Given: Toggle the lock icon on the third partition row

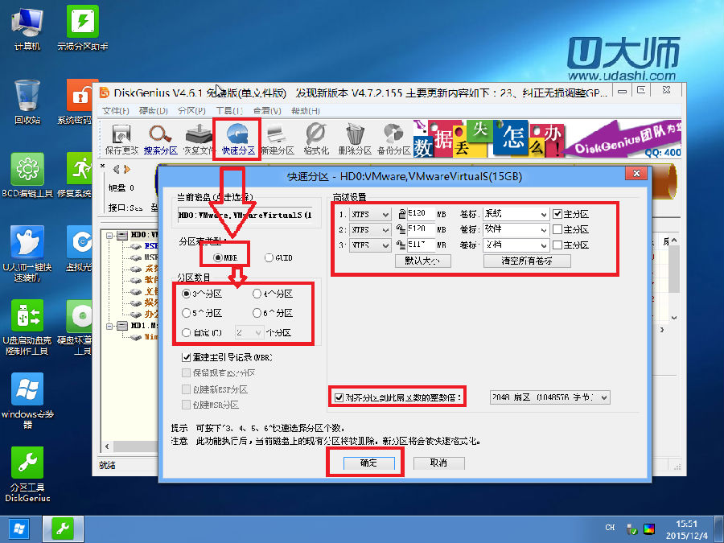Looking at the screenshot, I should coord(401,245).
